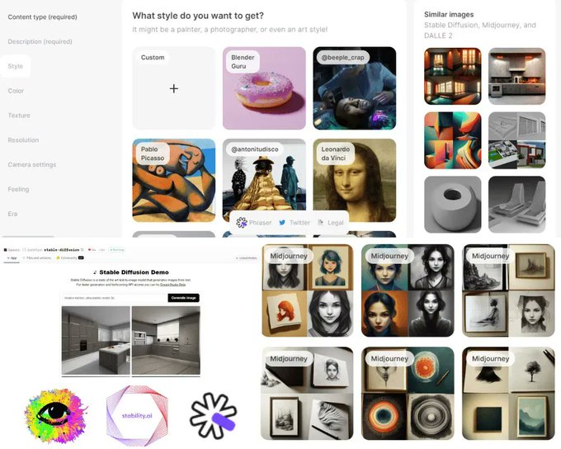Open the DreamStudio Beta link
The image size is (561, 449).
(172, 284)
